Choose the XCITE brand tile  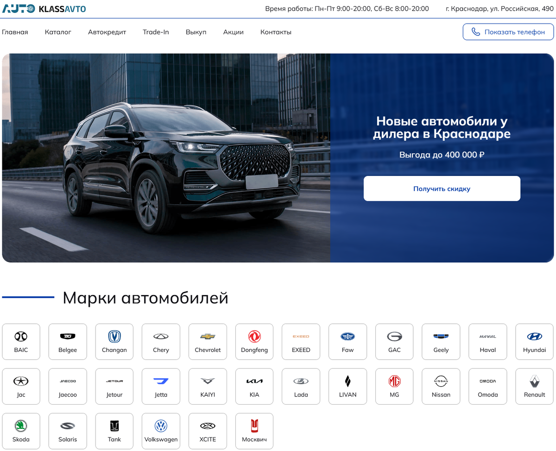(x=208, y=432)
